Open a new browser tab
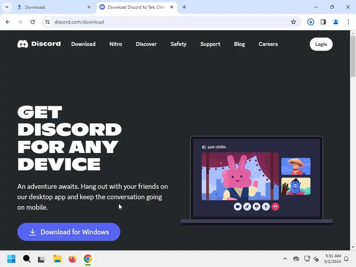 point(184,7)
